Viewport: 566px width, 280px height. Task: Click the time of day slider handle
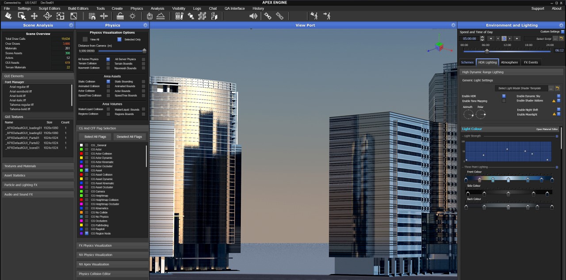click(487, 50)
